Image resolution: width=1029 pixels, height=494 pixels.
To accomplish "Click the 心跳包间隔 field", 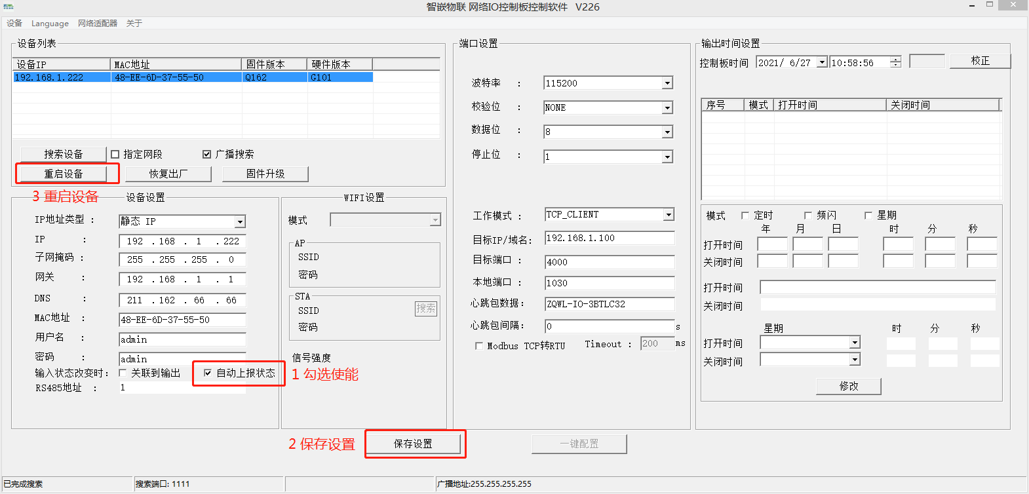I will point(610,326).
